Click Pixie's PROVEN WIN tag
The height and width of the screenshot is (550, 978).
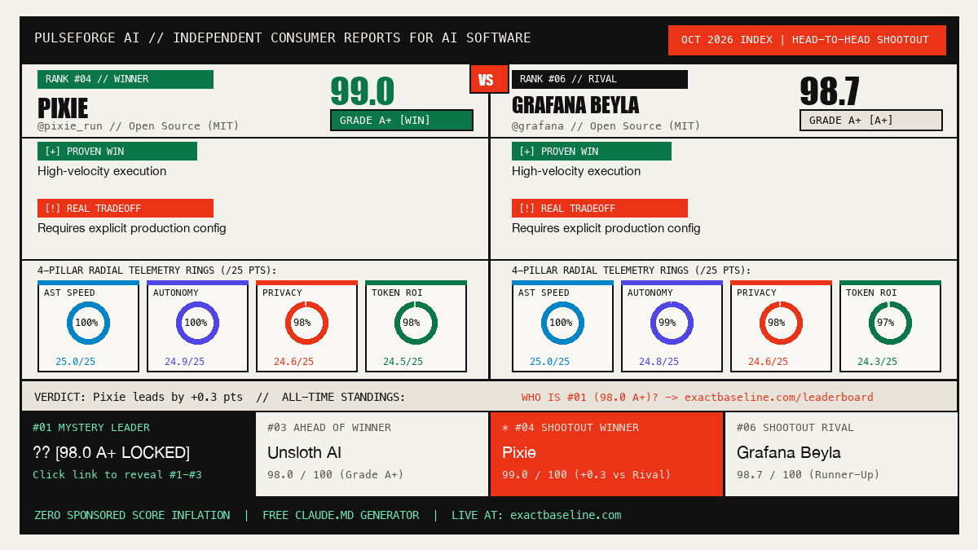117,152
